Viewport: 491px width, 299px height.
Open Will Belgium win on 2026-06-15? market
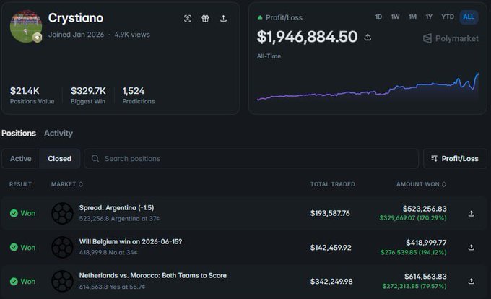click(x=131, y=242)
